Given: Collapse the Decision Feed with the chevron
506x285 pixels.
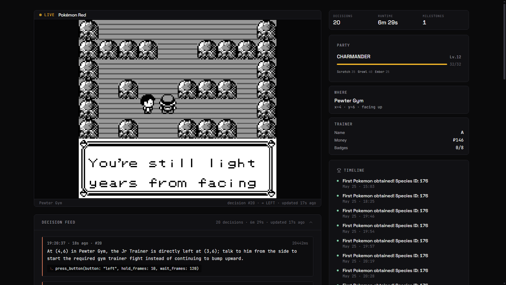Looking at the screenshot, I should (311, 222).
